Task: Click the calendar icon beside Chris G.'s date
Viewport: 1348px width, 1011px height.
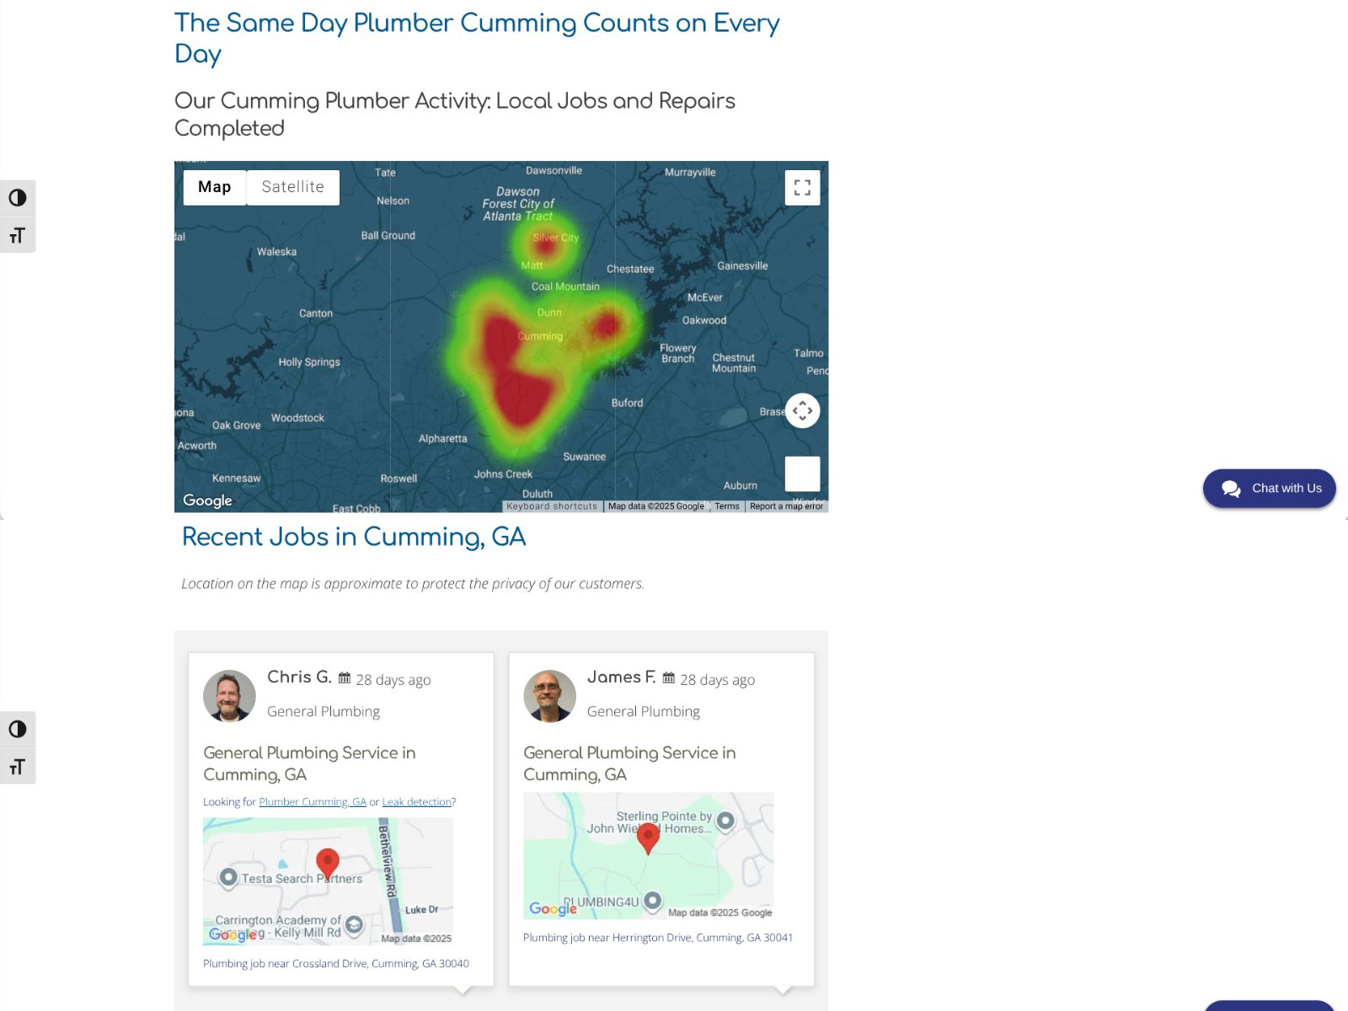Action: click(x=345, y=677)
